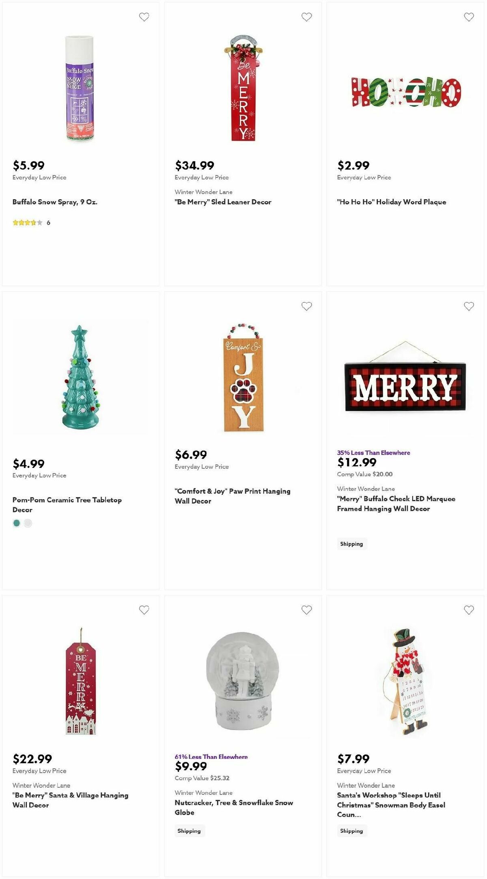Viewport: 487px width, 879px height.
Task: Click the heart icon on "Be Merry" Sled Leaner Decor
Action: [306, 17]
